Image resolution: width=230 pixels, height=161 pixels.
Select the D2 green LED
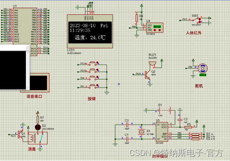point(38,127)
